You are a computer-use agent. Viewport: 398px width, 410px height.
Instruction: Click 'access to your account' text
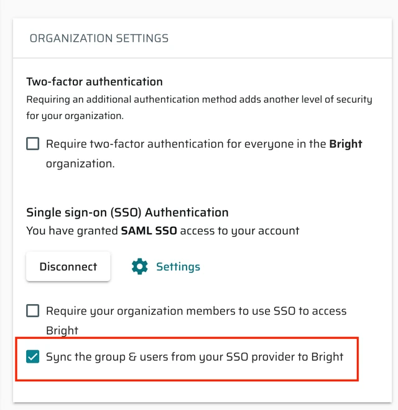[239, 231]
